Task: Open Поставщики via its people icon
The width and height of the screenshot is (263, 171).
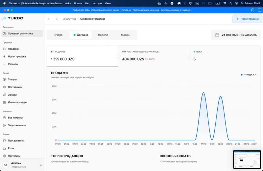Action: (4, 87)
